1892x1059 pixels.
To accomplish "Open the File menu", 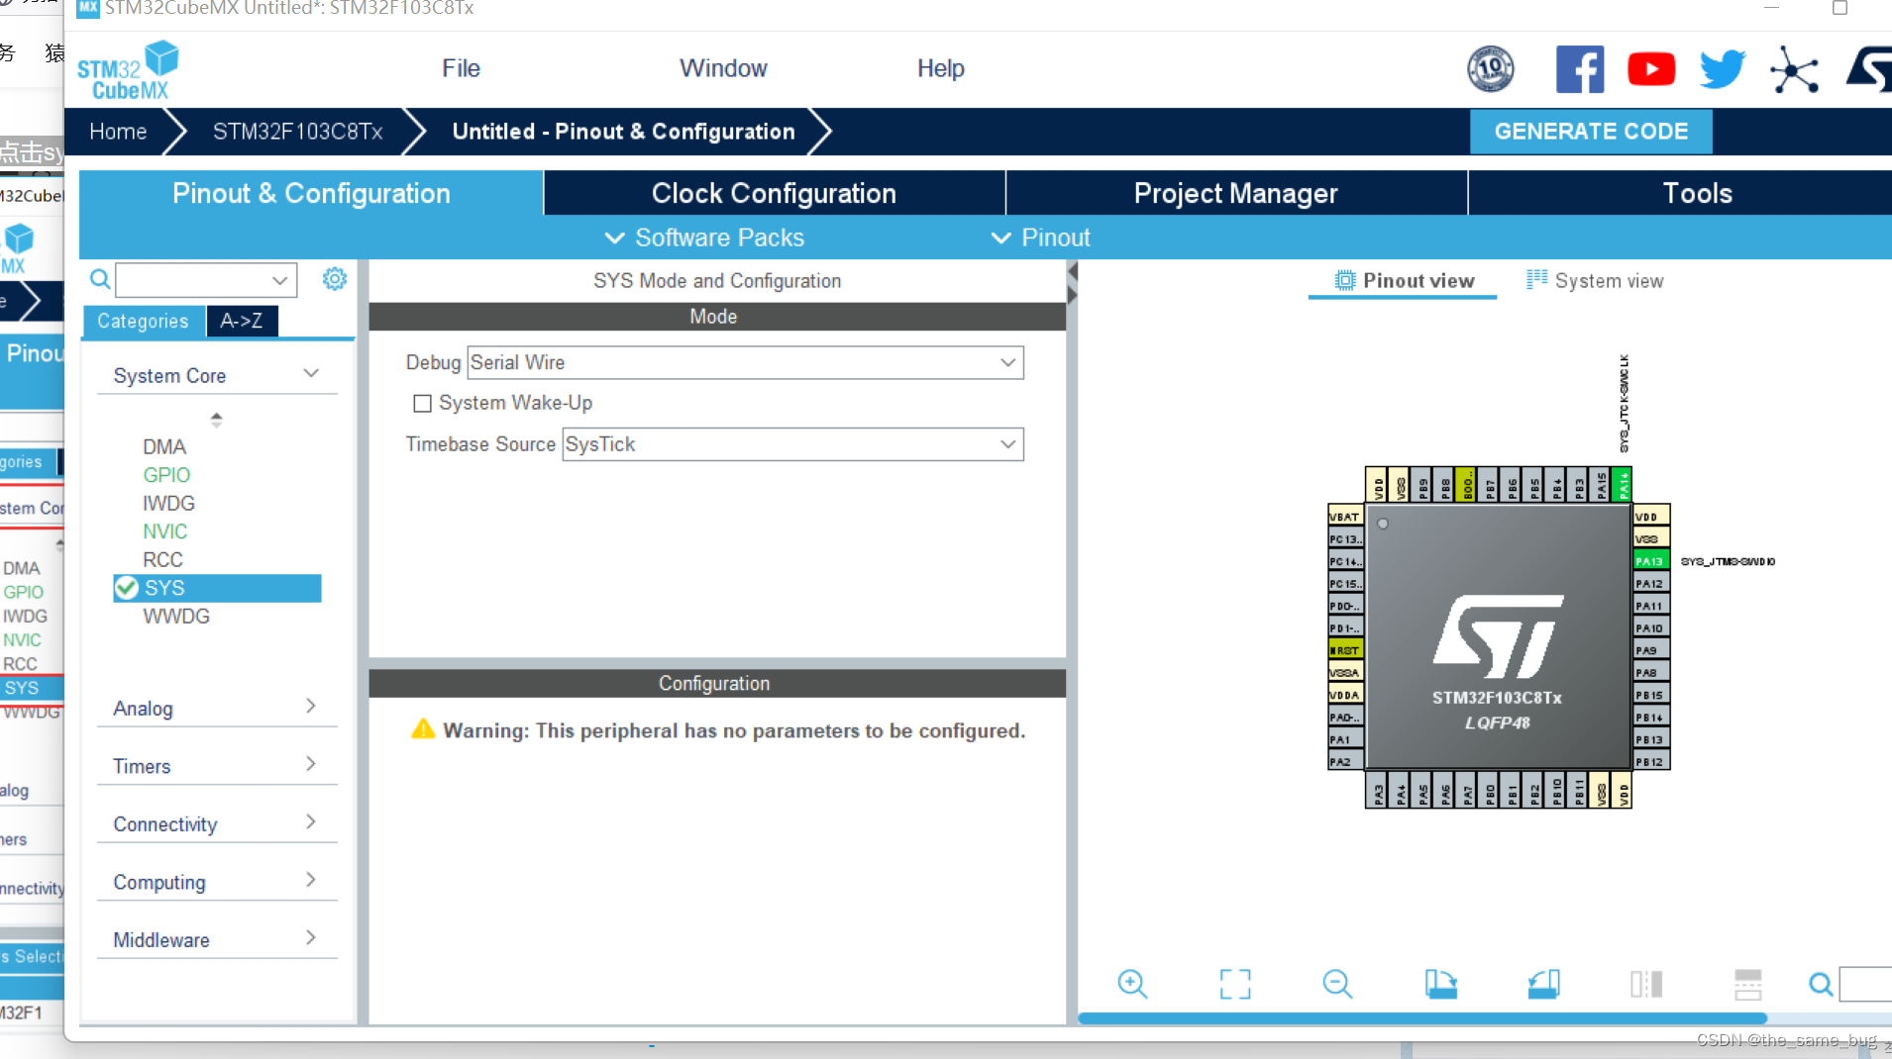I will (x=461, y=68).
